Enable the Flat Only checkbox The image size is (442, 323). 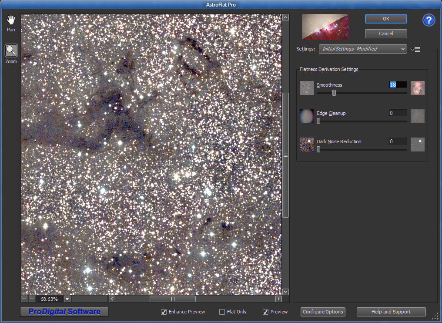click(222, 312)
